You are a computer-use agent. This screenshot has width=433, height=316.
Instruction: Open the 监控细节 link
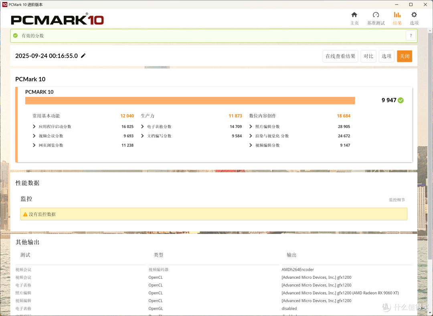coord(397,199)
